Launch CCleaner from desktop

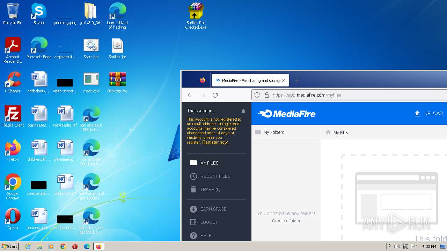coord(13,82)
